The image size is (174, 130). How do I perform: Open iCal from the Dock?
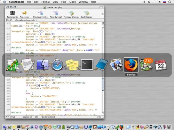[x=27, y=127]
